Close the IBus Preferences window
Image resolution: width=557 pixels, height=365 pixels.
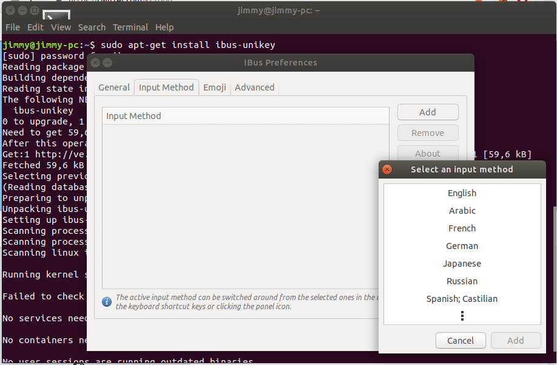[95, 63]
